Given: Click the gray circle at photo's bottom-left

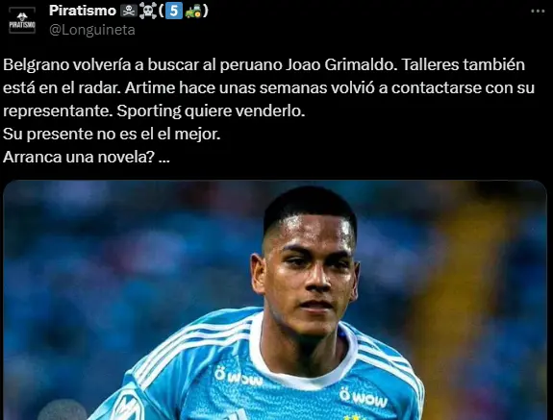Looking at the screenshot, I should click(63, 409).
